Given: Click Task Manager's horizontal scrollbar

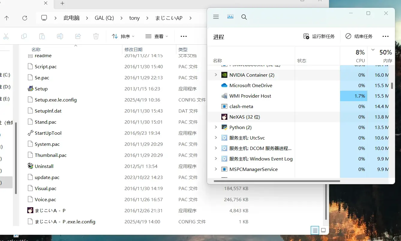Looking at the screenshot, I should point(277,181).
